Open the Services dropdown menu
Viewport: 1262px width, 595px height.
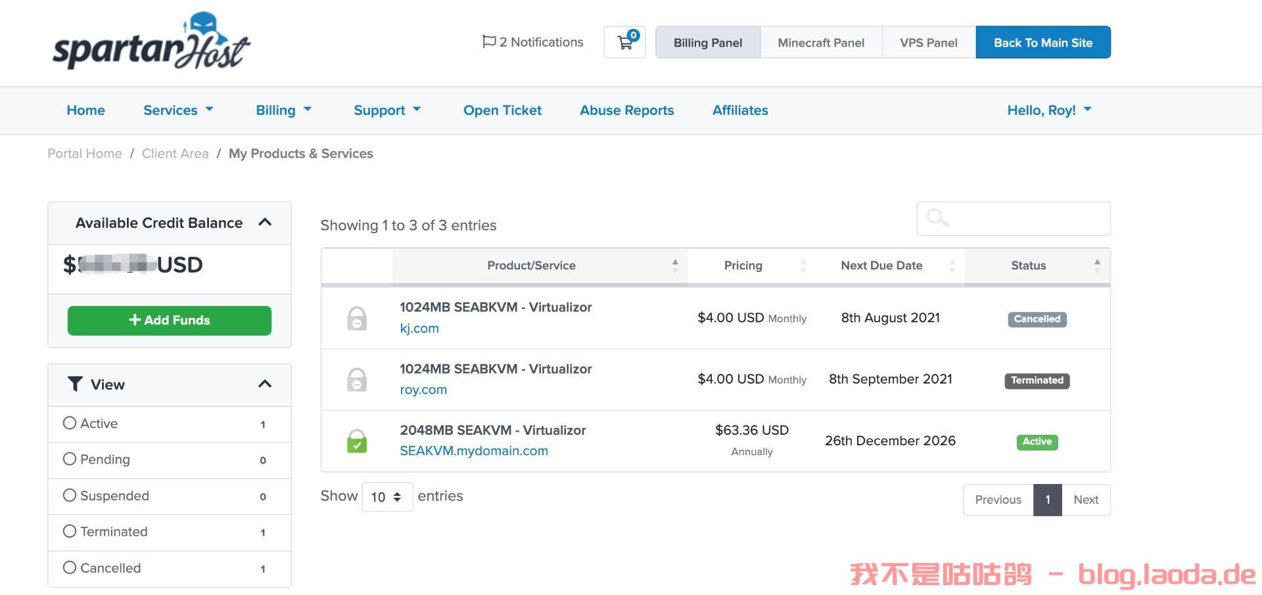click(179, 110)
